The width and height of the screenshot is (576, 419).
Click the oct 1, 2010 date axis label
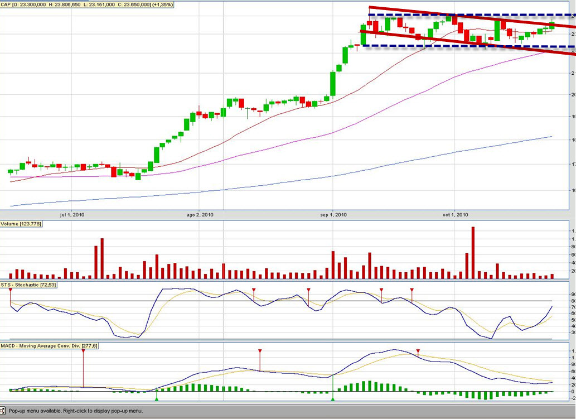click(455, 215)
